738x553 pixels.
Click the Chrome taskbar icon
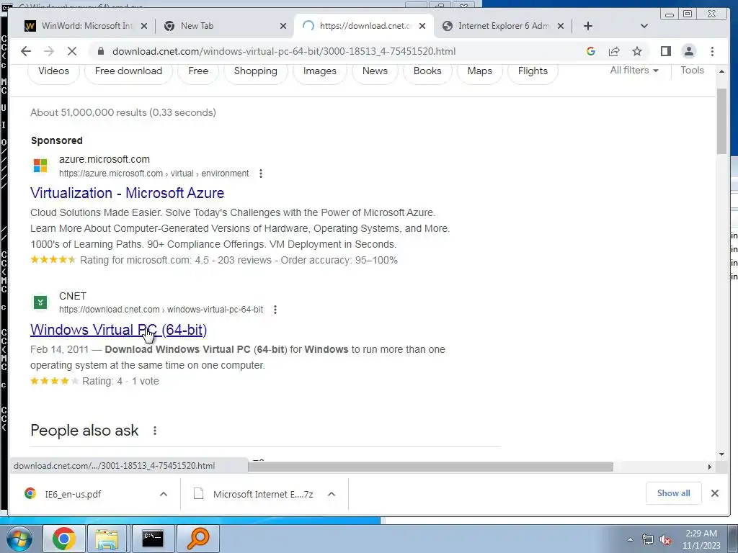point(64,539)
